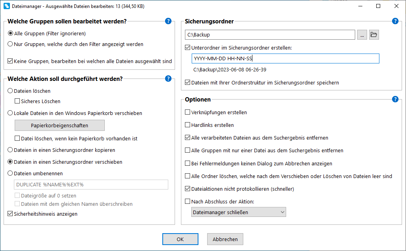Screen dimensions: 406x251
Task: Open the 'Dateimanager schließen' dropdown
Action: [x=239, y=213]
